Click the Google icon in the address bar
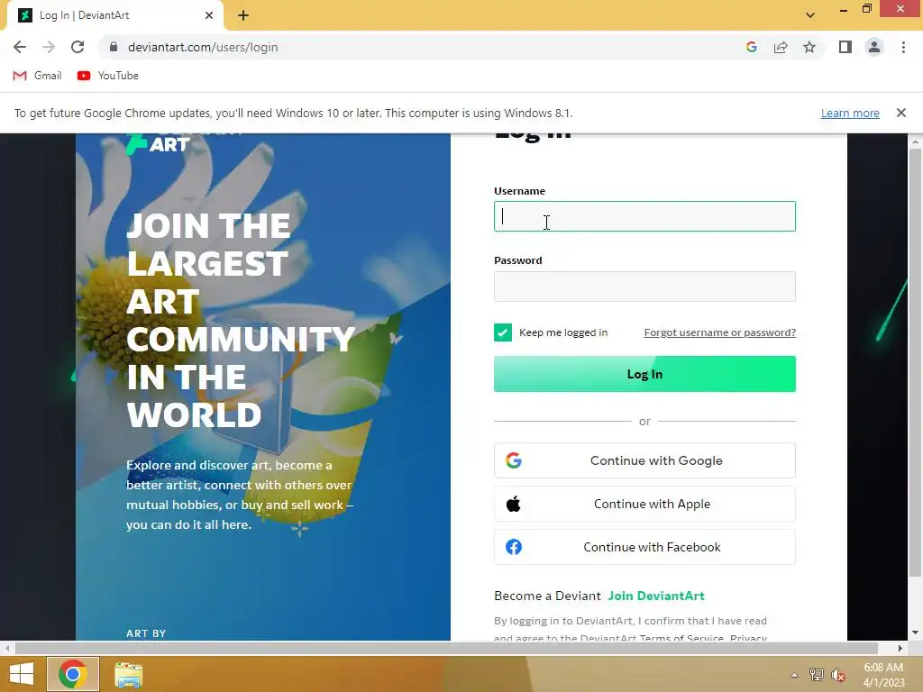The image size is (923, 692). tap(751, 47)
